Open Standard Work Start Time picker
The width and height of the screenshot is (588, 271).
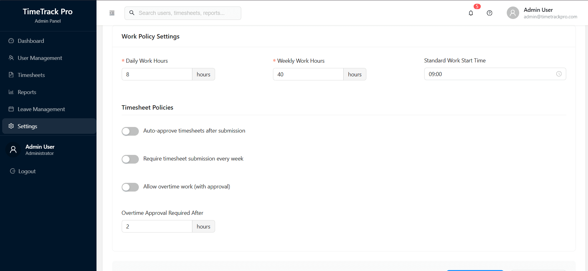point(495,74)
